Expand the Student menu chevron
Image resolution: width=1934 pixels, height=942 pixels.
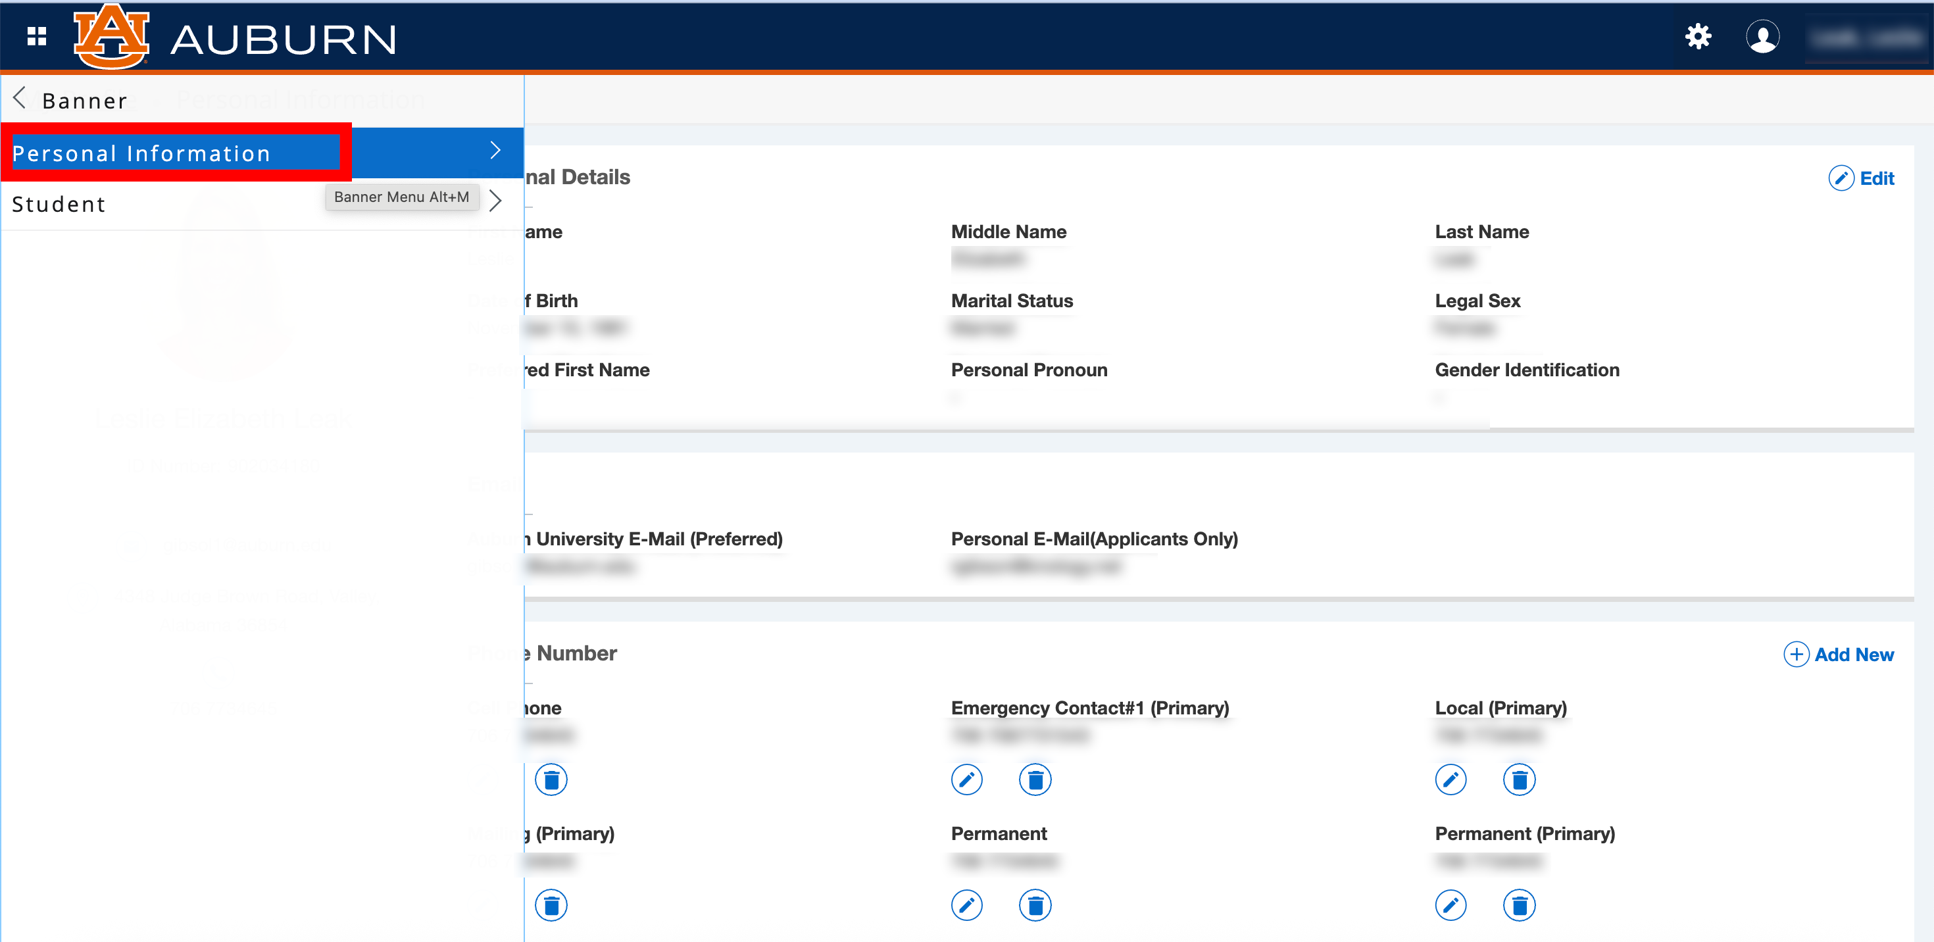[x=495, y=201]
